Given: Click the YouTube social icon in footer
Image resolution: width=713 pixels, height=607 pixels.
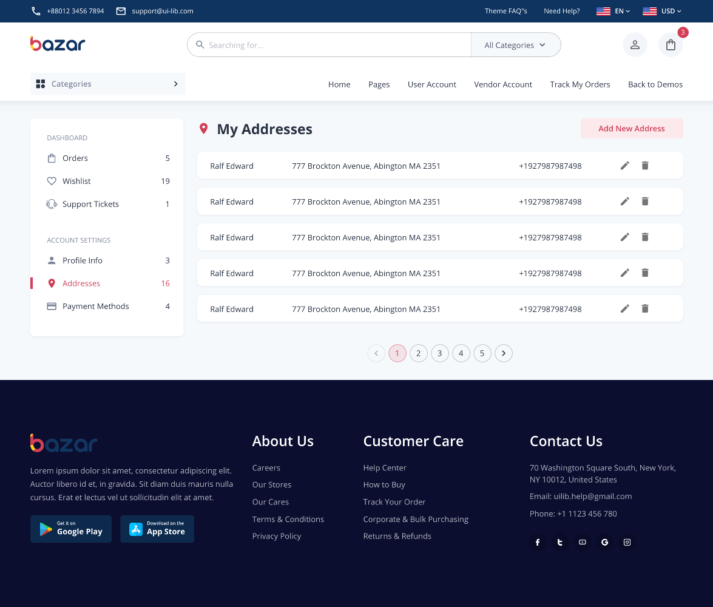Looking at the screenshot, I should pos(583,542).
